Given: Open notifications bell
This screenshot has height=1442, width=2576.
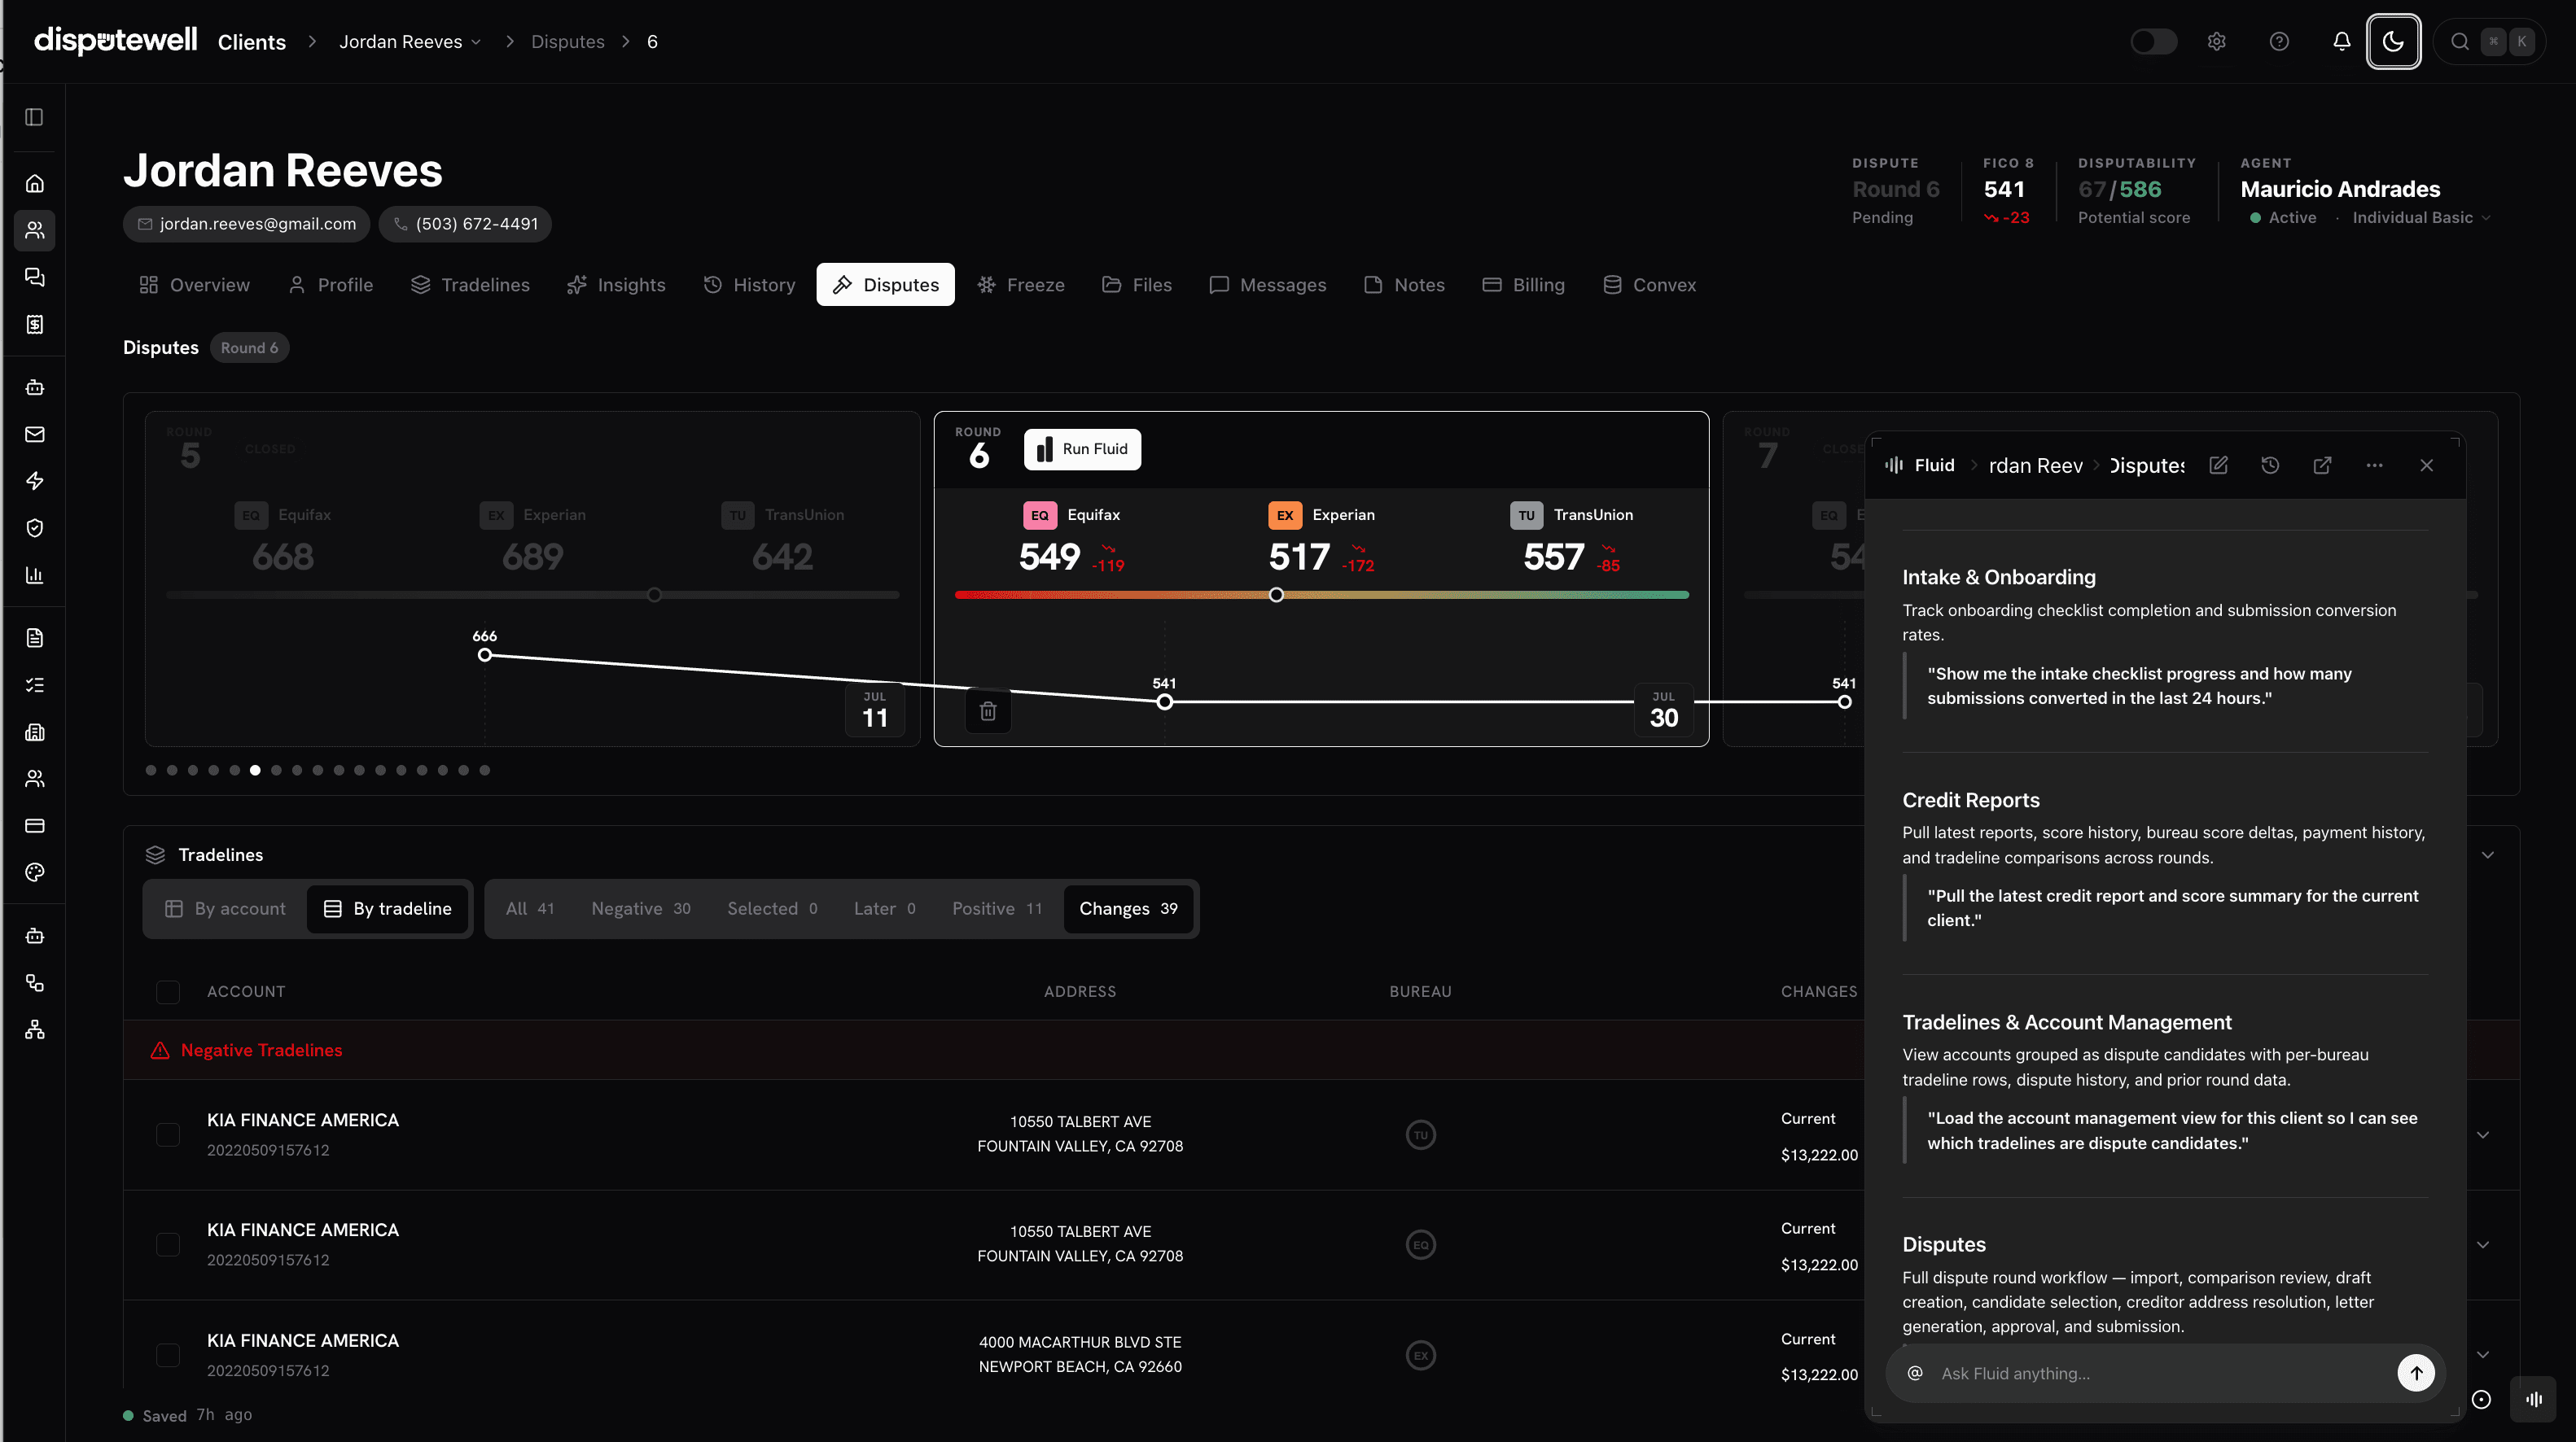Looking at the screenshot, I should pos(2341,42).
